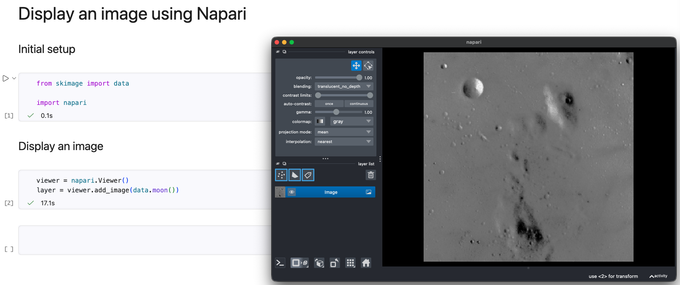The height and width of the screenshot is (285, 680).
Task: Click the 'import napari' code line
Action: [x=61, y=103]
